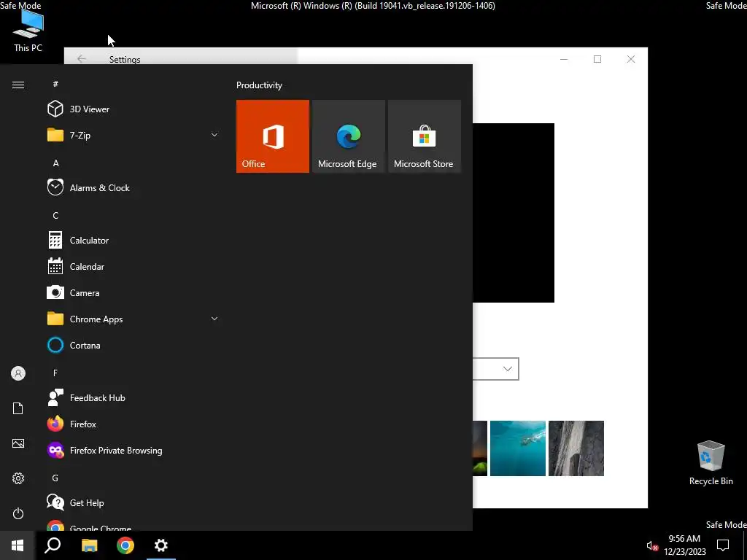Select This PC desktop icon

coord(28,31)
